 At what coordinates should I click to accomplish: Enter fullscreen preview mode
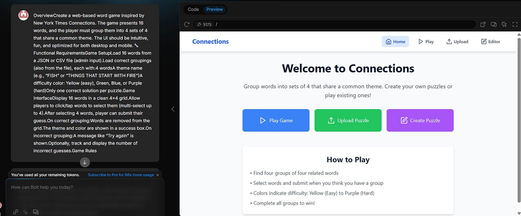(515, 25)
